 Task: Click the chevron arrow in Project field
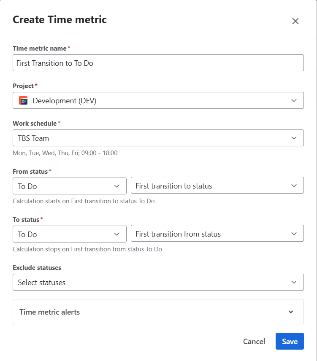294,101
